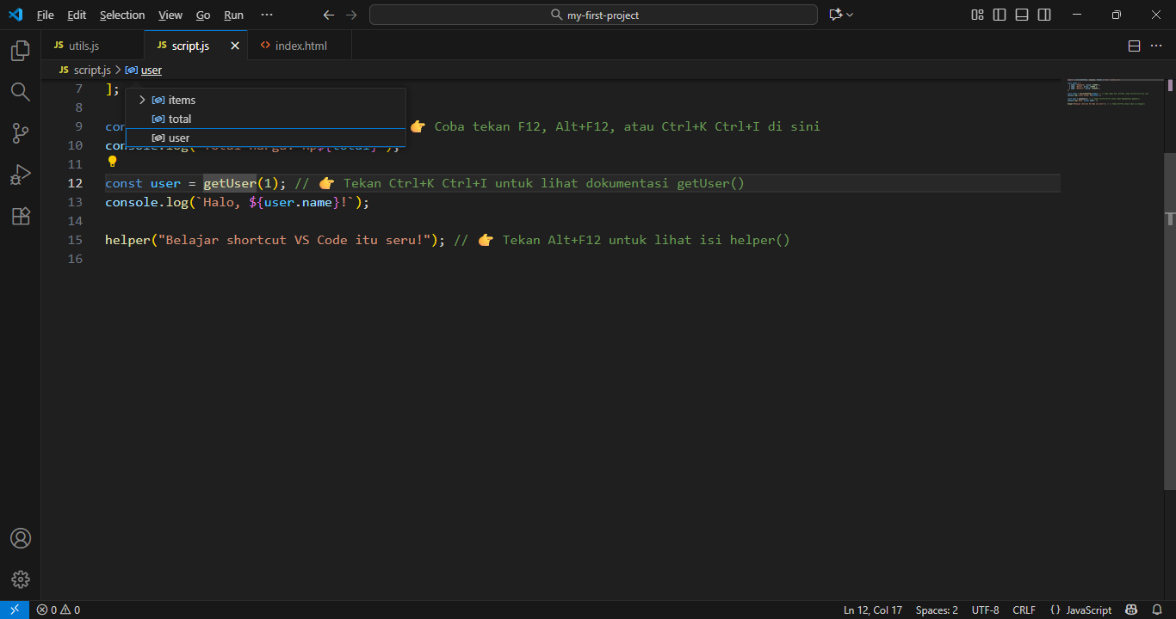Image resolution: width=1176 pixels, height=619 pixels.
Task: Toggle the Primary Side Bar visibility
Action: [1000, 15]
